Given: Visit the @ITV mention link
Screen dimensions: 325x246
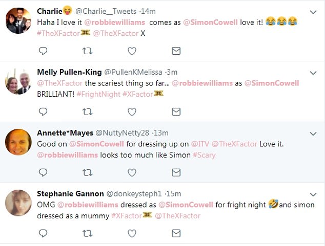Looking at the screenshot, I should (200, 144).
